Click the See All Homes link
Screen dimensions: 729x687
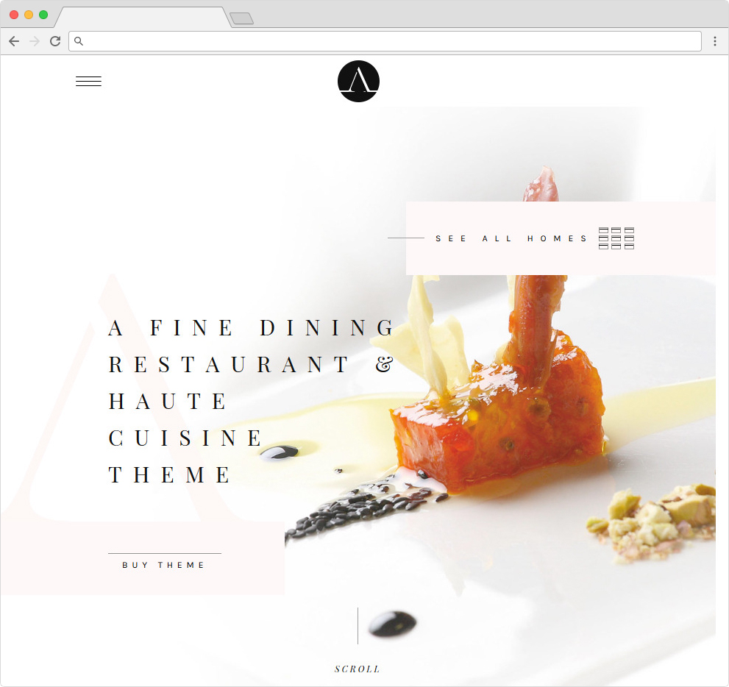[x=511, y=238]
